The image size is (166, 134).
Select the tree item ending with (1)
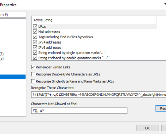click(2, 54)
